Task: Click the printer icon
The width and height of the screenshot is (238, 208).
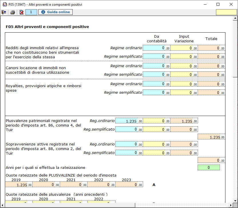Action: point(13,12)
